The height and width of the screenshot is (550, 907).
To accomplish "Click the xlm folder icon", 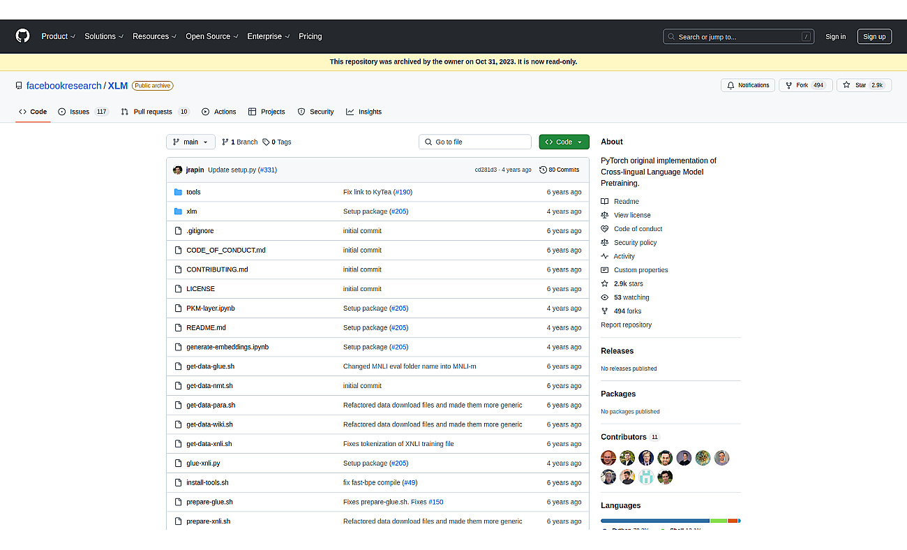I will pos(178,211).
